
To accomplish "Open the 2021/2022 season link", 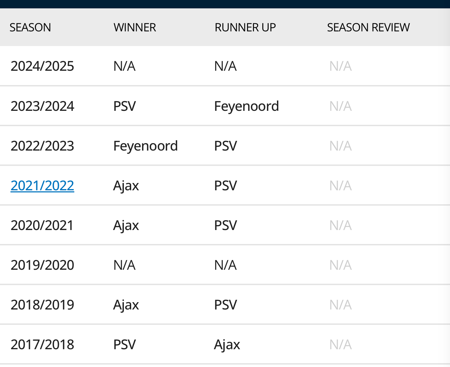I will 42,186.
